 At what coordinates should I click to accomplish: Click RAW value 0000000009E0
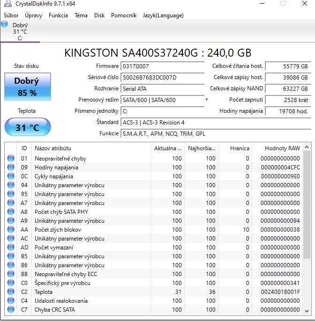point(280,176)
